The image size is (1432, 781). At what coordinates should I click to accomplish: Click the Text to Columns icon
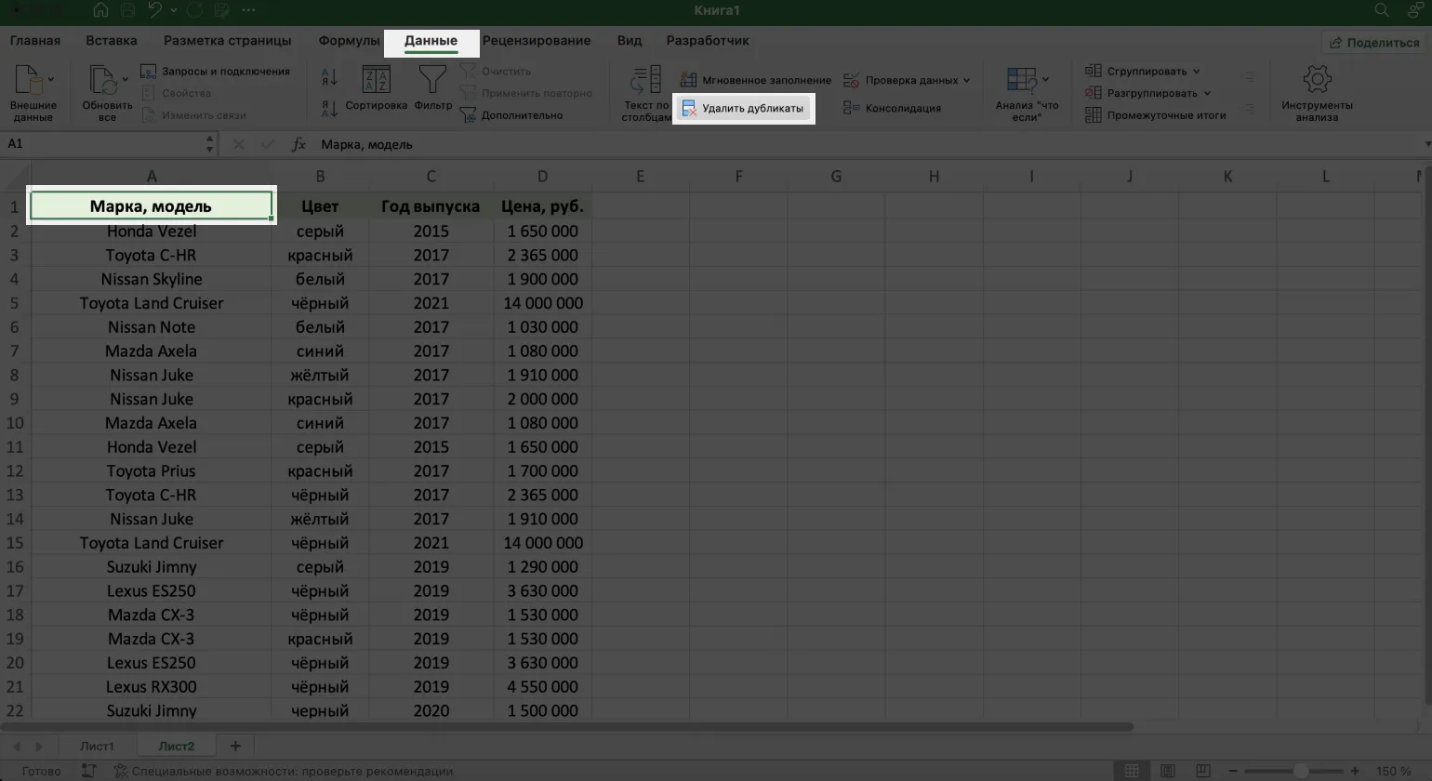point(645,81)
